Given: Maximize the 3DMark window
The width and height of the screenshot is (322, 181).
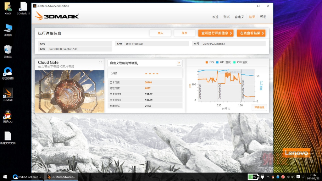Looking at the screenshot, I should [258, 6].
